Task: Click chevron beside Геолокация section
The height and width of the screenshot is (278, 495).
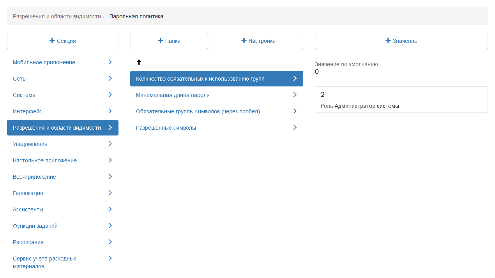Action: click(110, 193)
